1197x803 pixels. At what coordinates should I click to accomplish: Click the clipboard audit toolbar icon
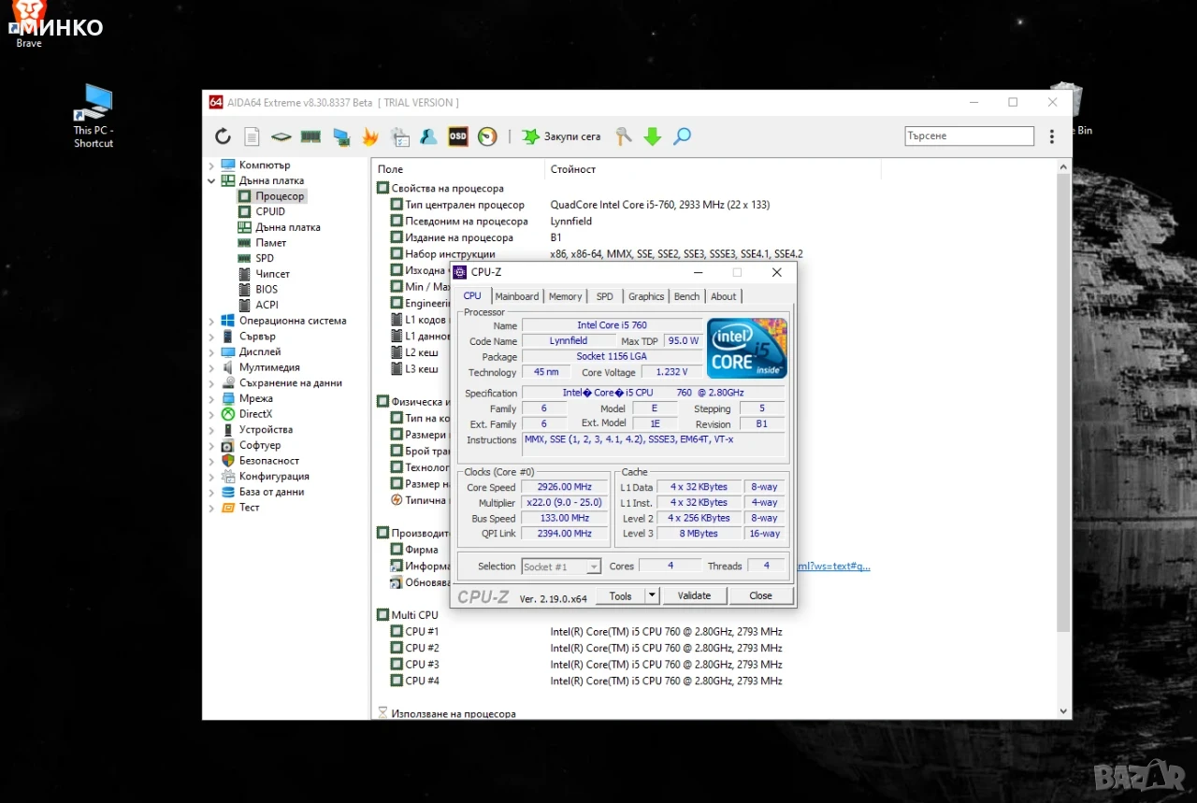(400, 136)
